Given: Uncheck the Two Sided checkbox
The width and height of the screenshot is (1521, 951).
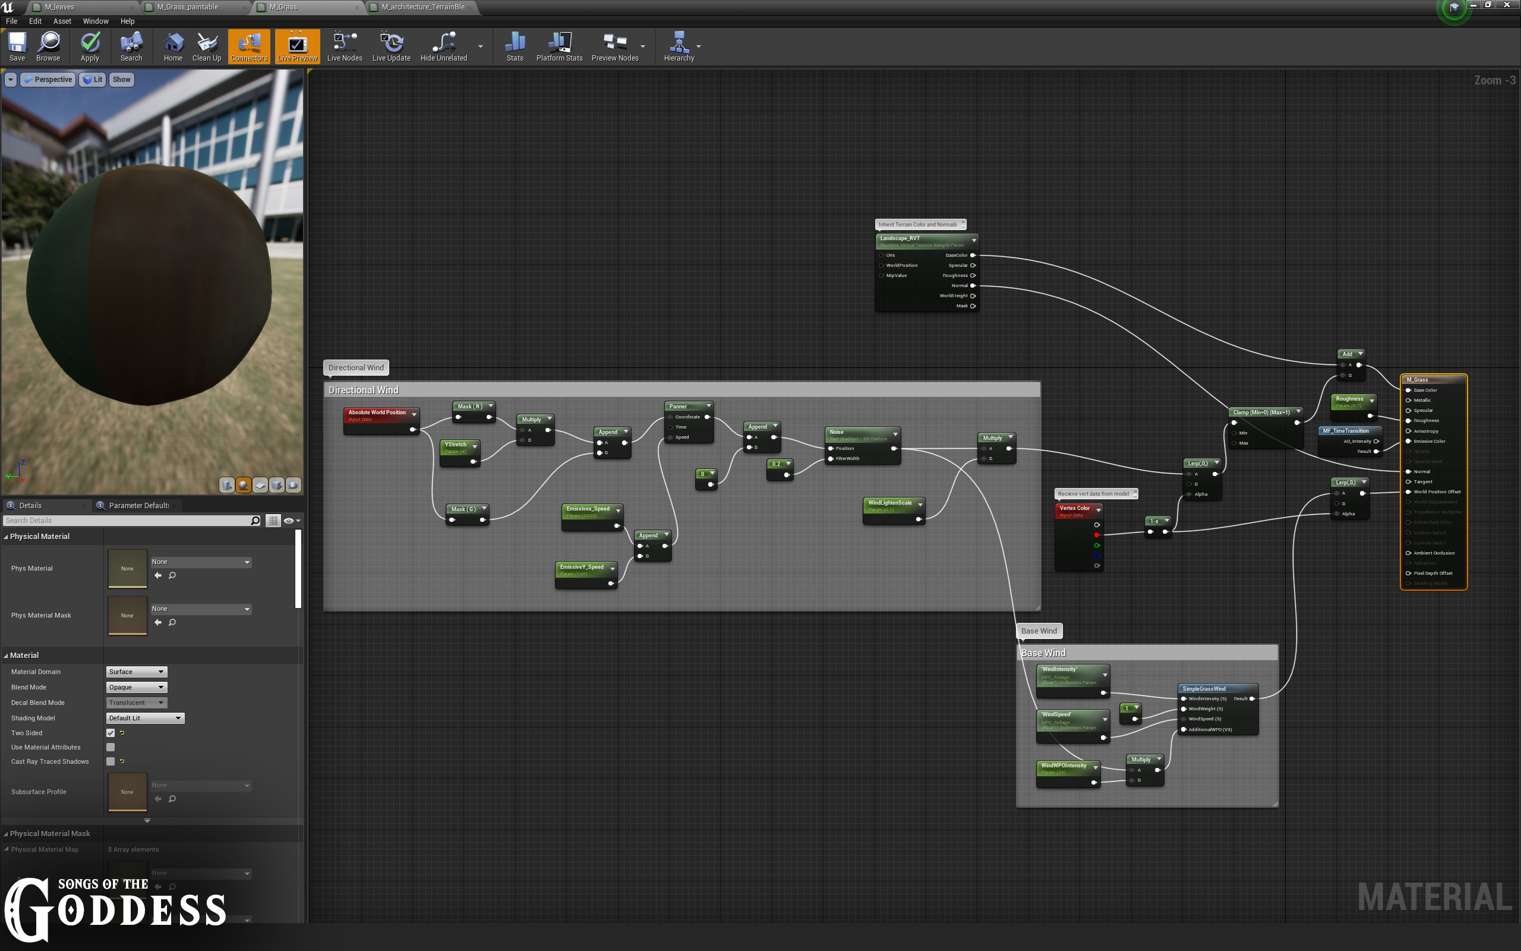Looking at the screenshot, I should click(x=111, y=733).
